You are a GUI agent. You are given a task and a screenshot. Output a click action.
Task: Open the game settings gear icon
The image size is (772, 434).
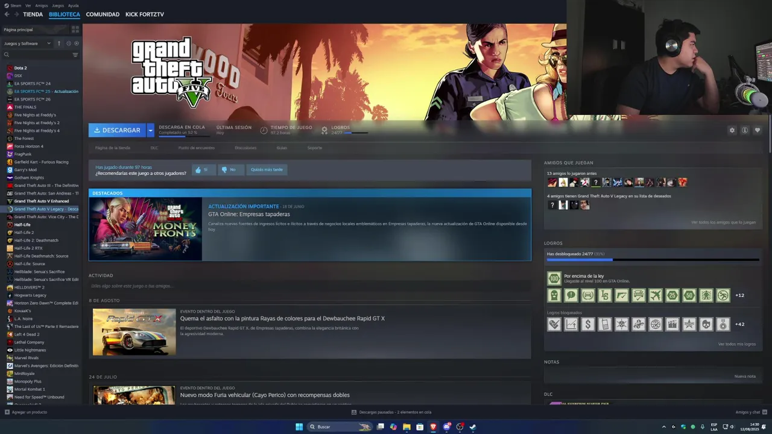pos(732,130)
